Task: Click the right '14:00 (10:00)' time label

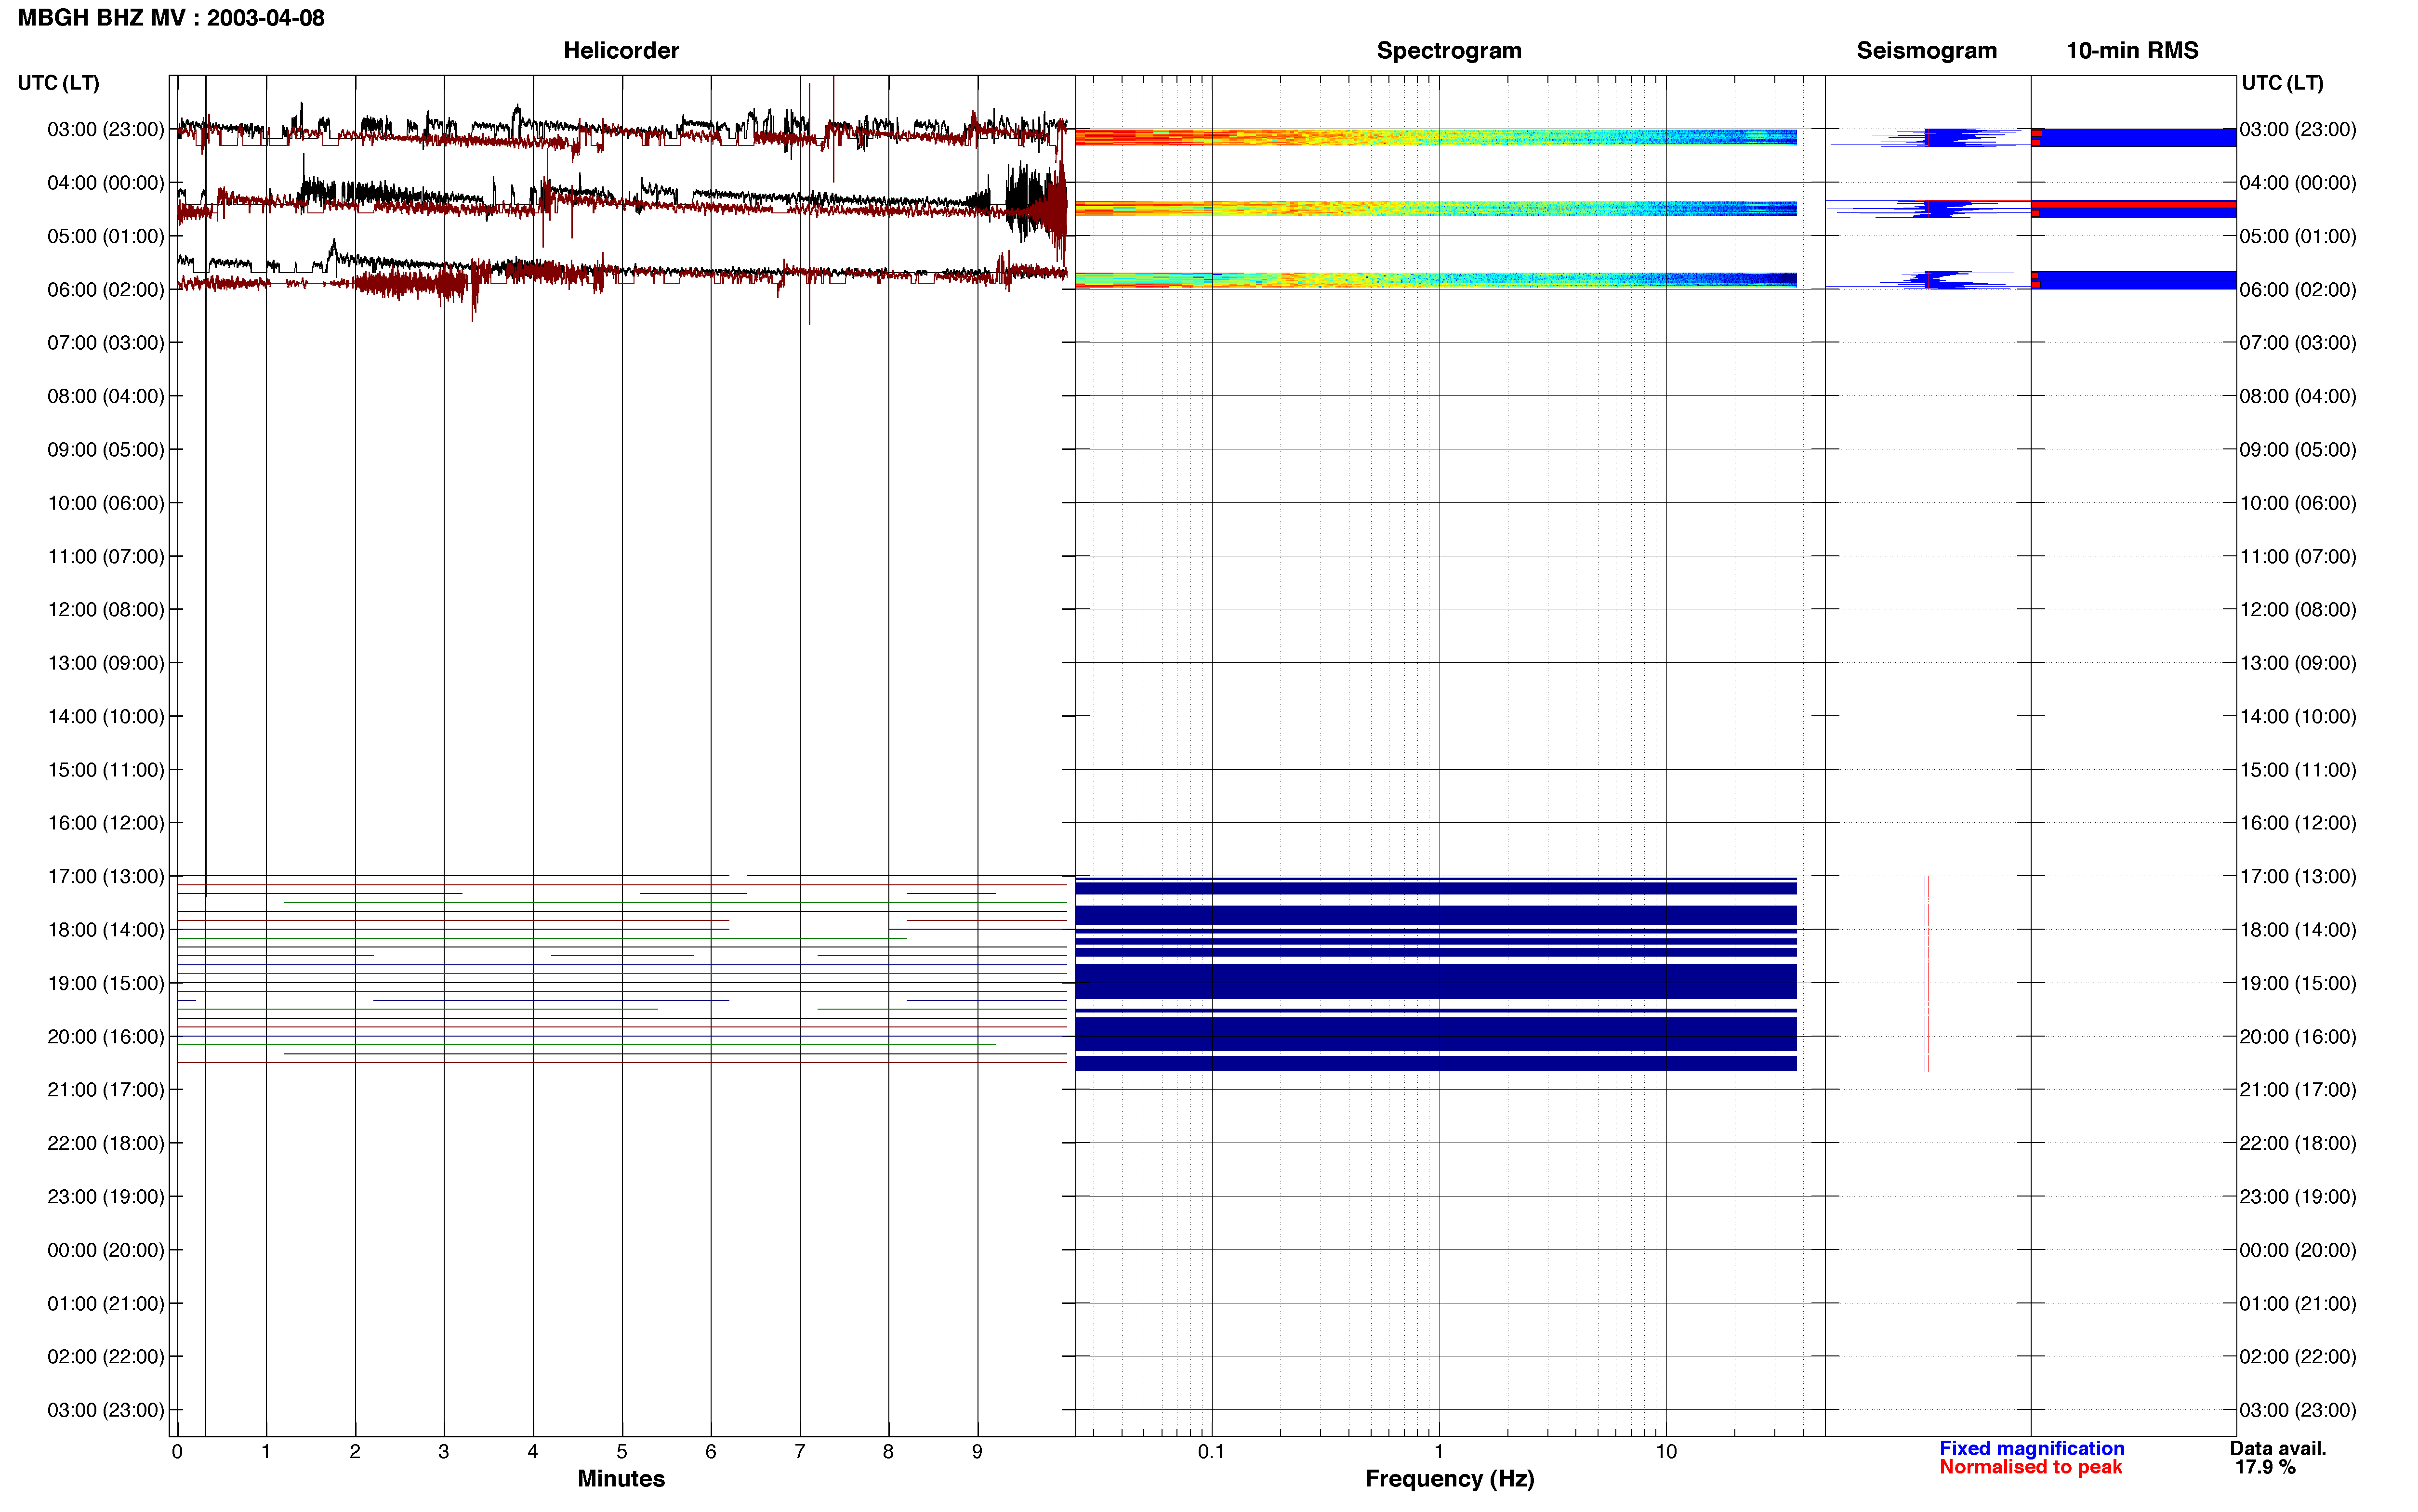Action: tap(2297, 717)
